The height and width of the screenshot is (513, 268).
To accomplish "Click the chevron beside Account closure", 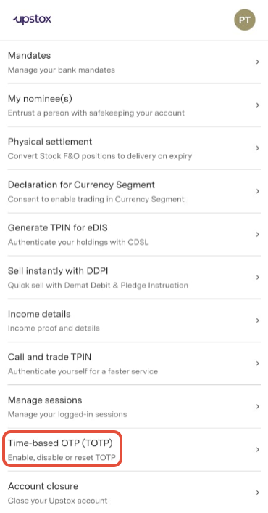I will tap(258, 493).
